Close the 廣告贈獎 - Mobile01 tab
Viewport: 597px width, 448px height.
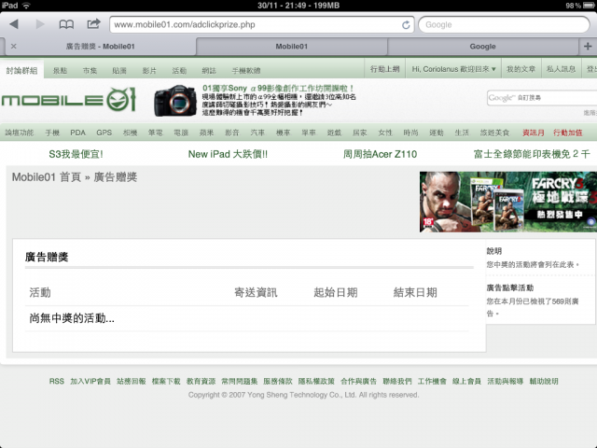tap(14, 46)
